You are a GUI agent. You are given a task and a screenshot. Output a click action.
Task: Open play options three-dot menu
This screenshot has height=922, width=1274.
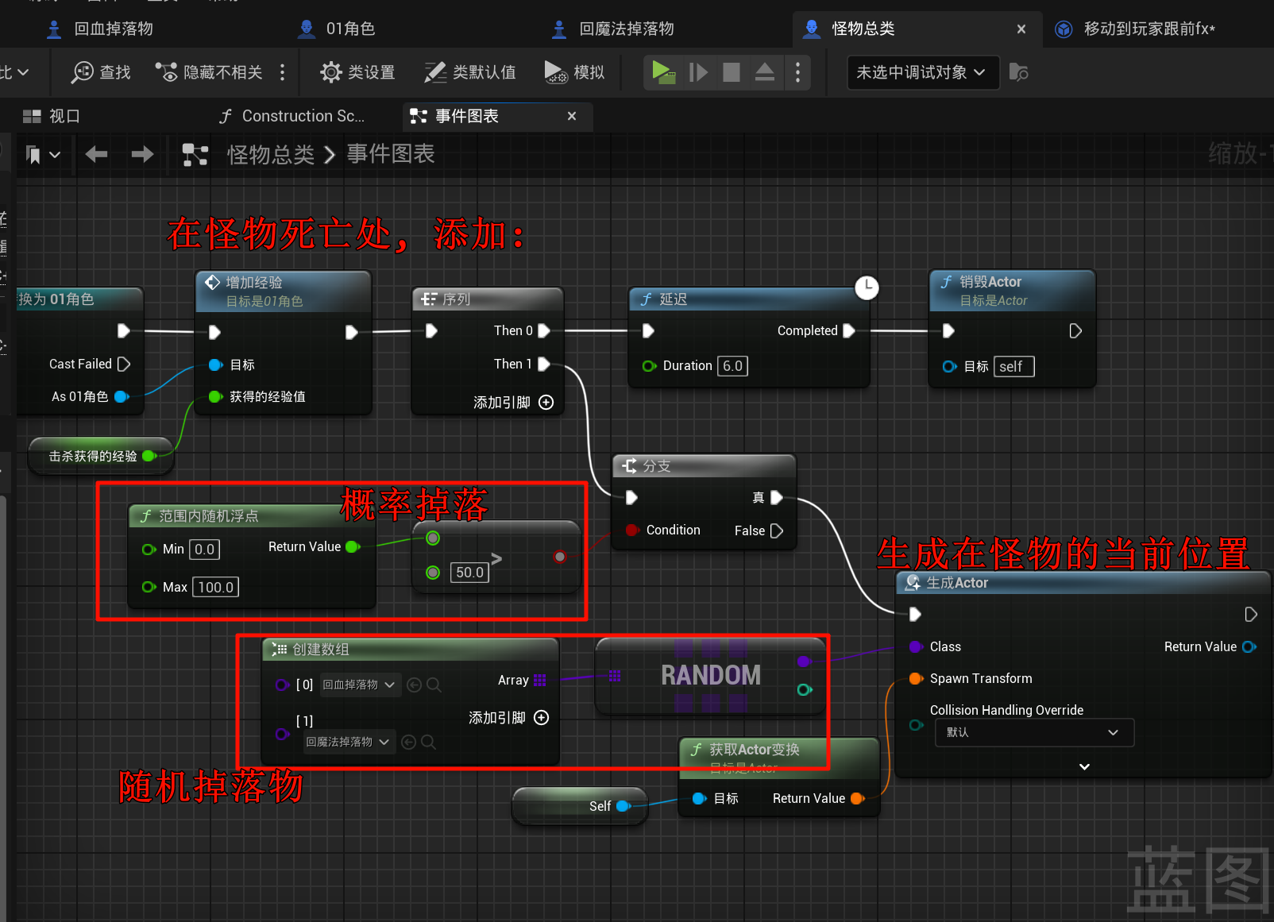tap(797, 72)
